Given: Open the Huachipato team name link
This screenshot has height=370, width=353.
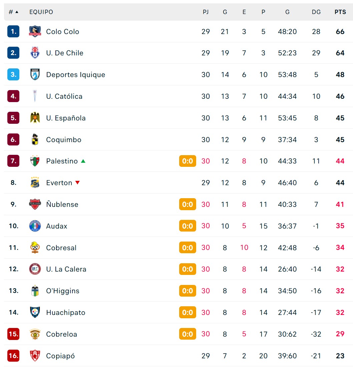Looking at the screenshot, I should pyautogui.click(x=66, y=312).
